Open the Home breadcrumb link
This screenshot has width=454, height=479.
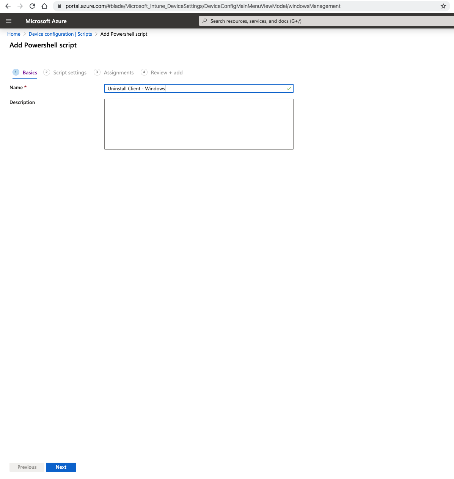(14, 34)
